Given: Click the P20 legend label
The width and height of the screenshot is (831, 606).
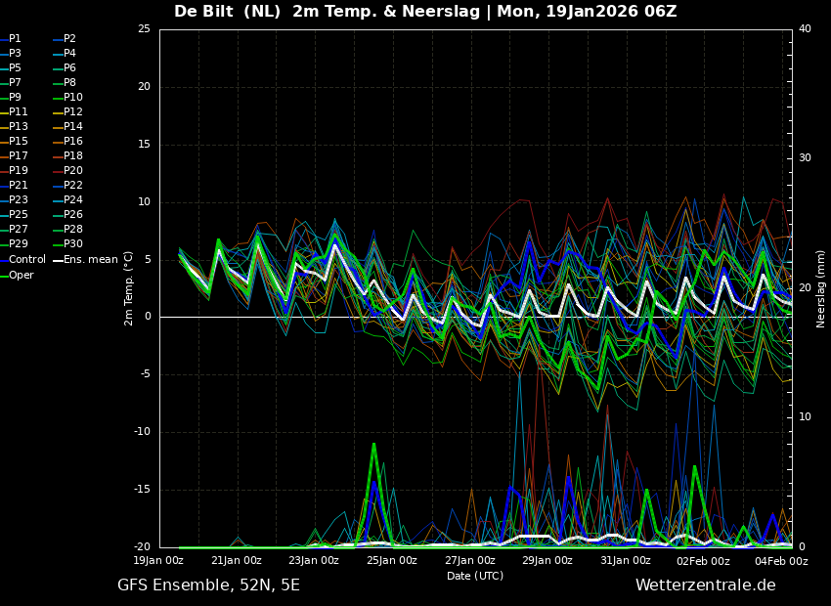Looking at the screenshot, I should [72, 171].
